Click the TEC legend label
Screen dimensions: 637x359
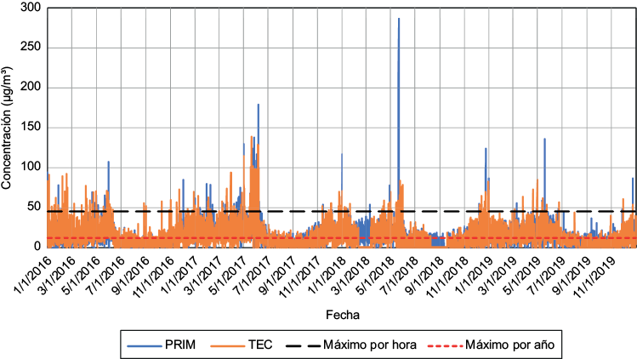click(x=260, y=345)
